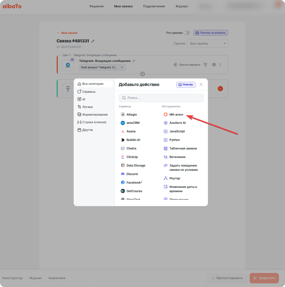The image size is (285, 287).
Task: Open step 1 settings gear
Action: (214, 65)
